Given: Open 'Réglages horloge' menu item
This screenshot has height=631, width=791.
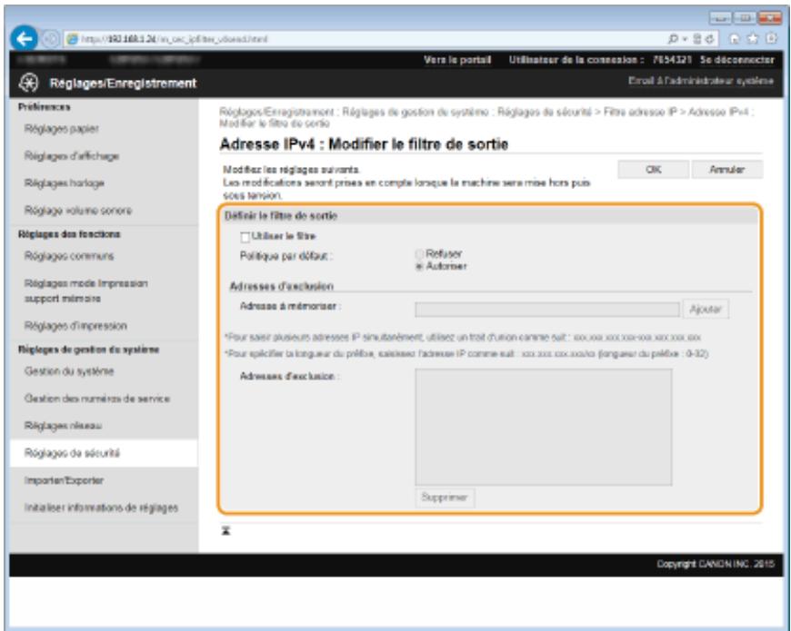Looking at the screenshot, I should pos(64,183).
